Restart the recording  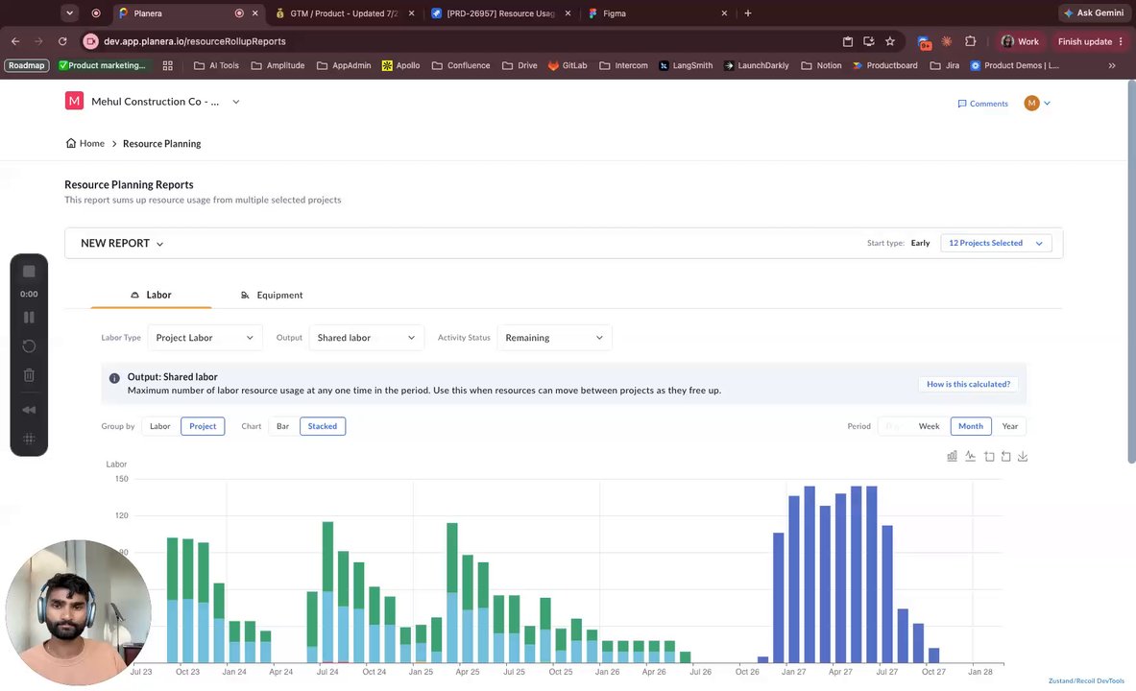29,346
